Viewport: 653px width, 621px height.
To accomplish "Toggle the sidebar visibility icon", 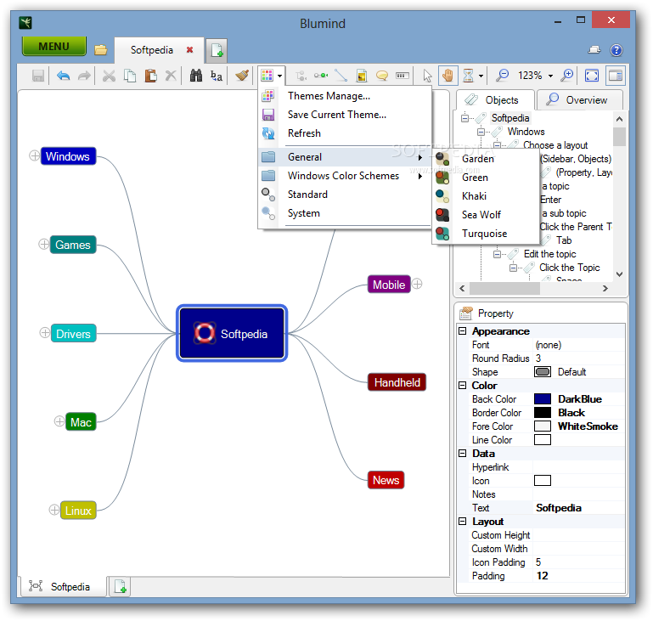I will [x=615, y=76].
